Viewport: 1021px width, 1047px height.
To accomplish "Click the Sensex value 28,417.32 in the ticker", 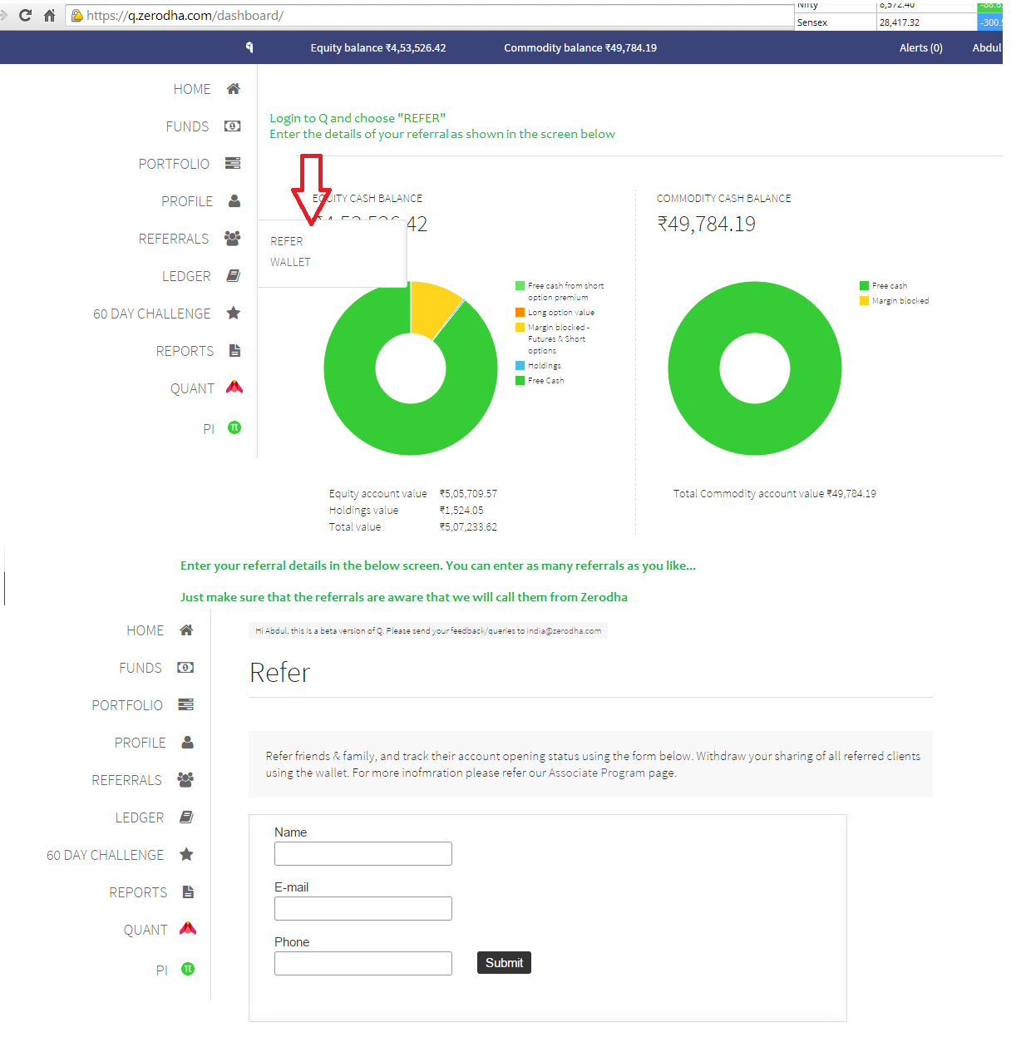I will [900, 22].
